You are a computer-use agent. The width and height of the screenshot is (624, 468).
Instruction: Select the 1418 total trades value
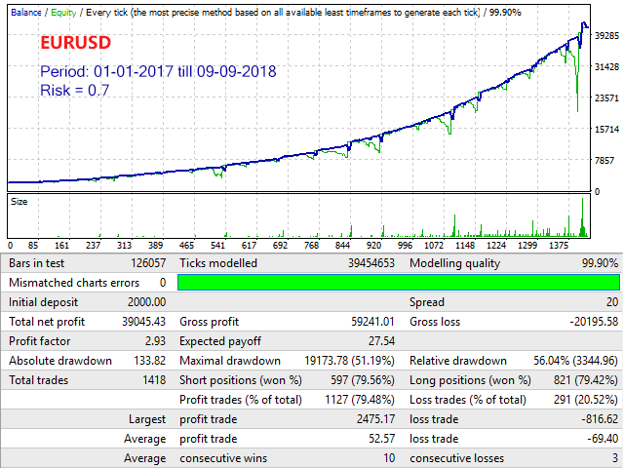(x=154, y=380)
